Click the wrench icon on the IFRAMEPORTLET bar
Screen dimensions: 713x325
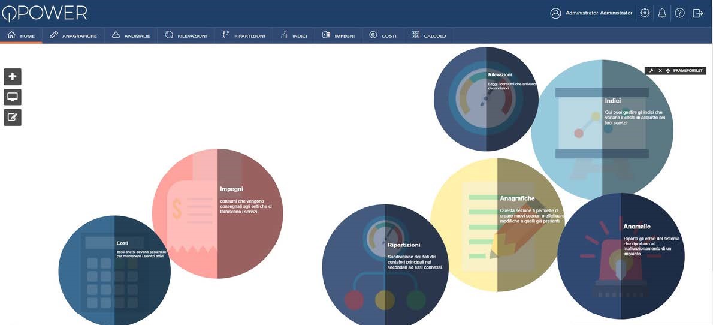(651, 71)
